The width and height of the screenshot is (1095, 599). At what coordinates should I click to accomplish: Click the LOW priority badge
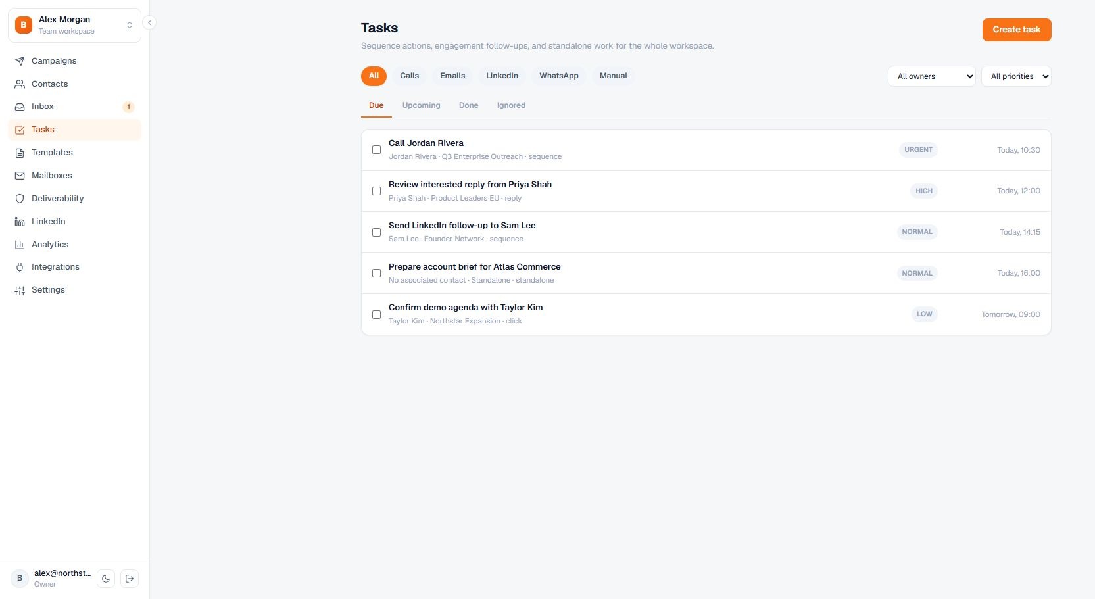tap(925, 314)
